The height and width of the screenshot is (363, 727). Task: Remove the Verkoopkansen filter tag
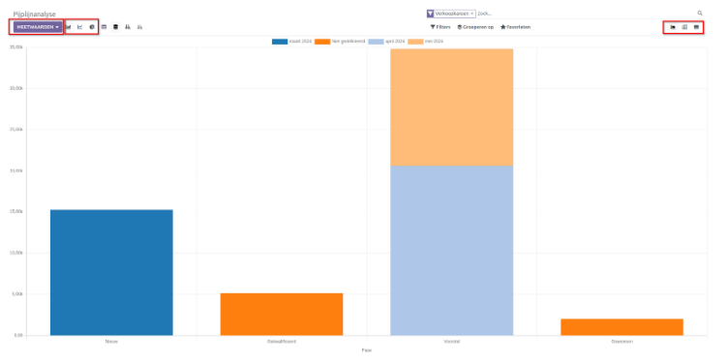tap(472, 14)
